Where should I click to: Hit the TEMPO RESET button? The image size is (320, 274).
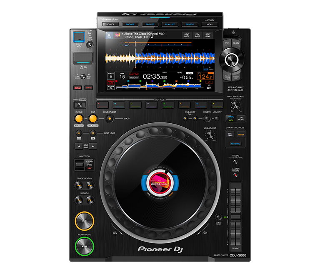coord(218,217)
